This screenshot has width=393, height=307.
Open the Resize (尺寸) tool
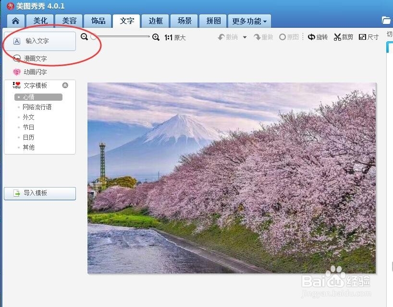coord(368,37)
